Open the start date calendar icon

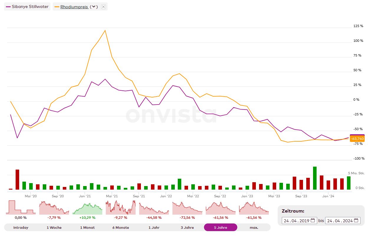point(313,221)
